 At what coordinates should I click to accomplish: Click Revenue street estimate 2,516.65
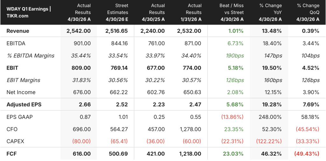(x=117, y=31)
